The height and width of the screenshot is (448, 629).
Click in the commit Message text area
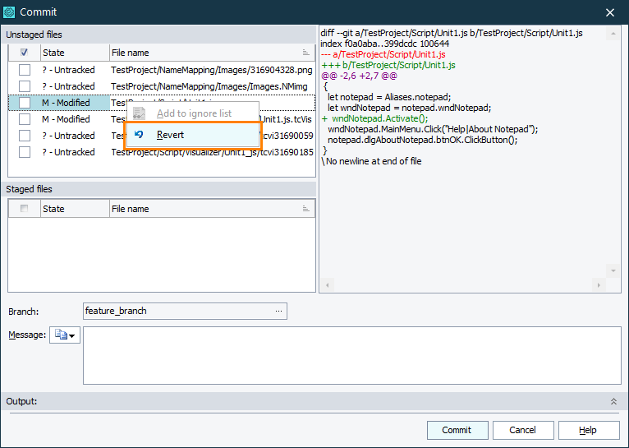click(351, 356)
